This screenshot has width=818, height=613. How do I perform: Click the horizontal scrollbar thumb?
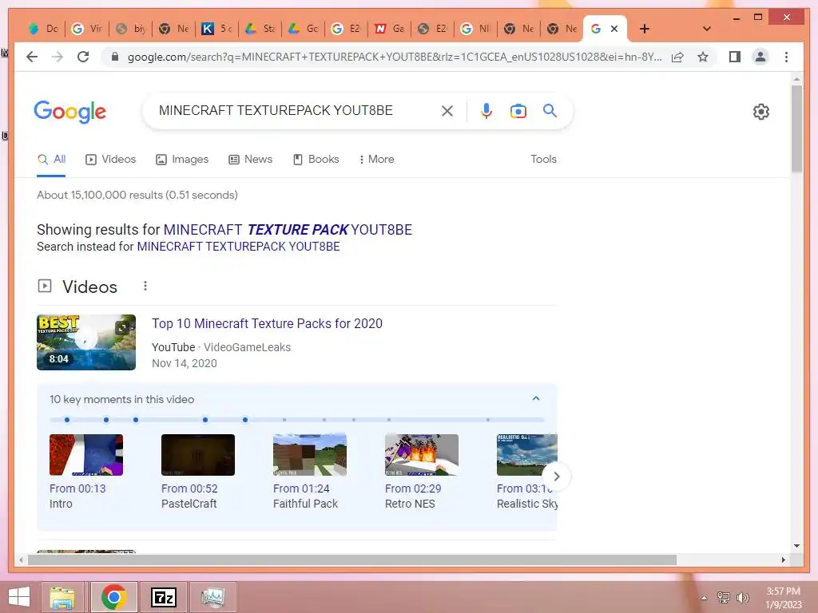point(352,560)
